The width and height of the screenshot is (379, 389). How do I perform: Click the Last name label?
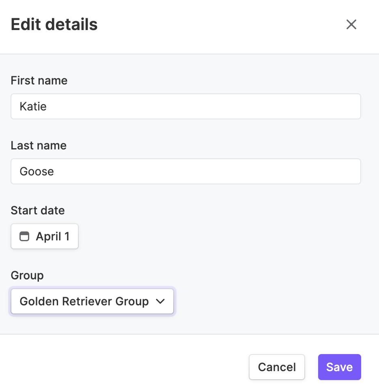(x=39, y=145)
